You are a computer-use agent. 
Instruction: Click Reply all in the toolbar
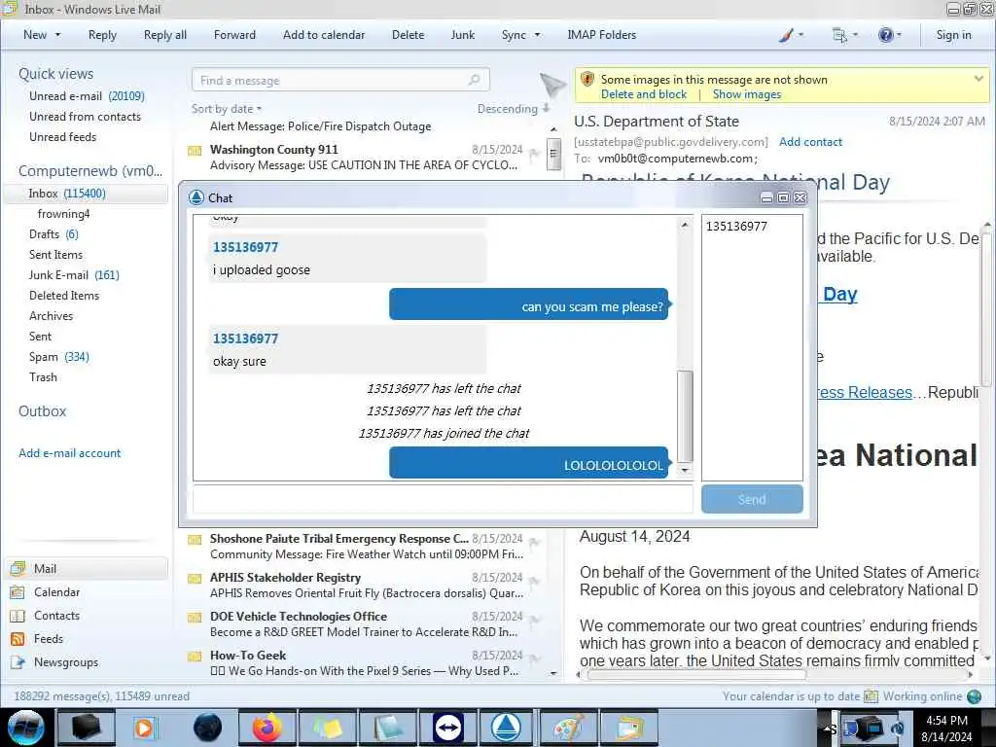[x=165, y=35]
